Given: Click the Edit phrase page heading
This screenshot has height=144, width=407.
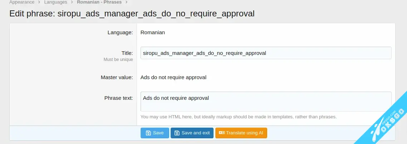Looking at the screenshot, I should tap(132, 14).
